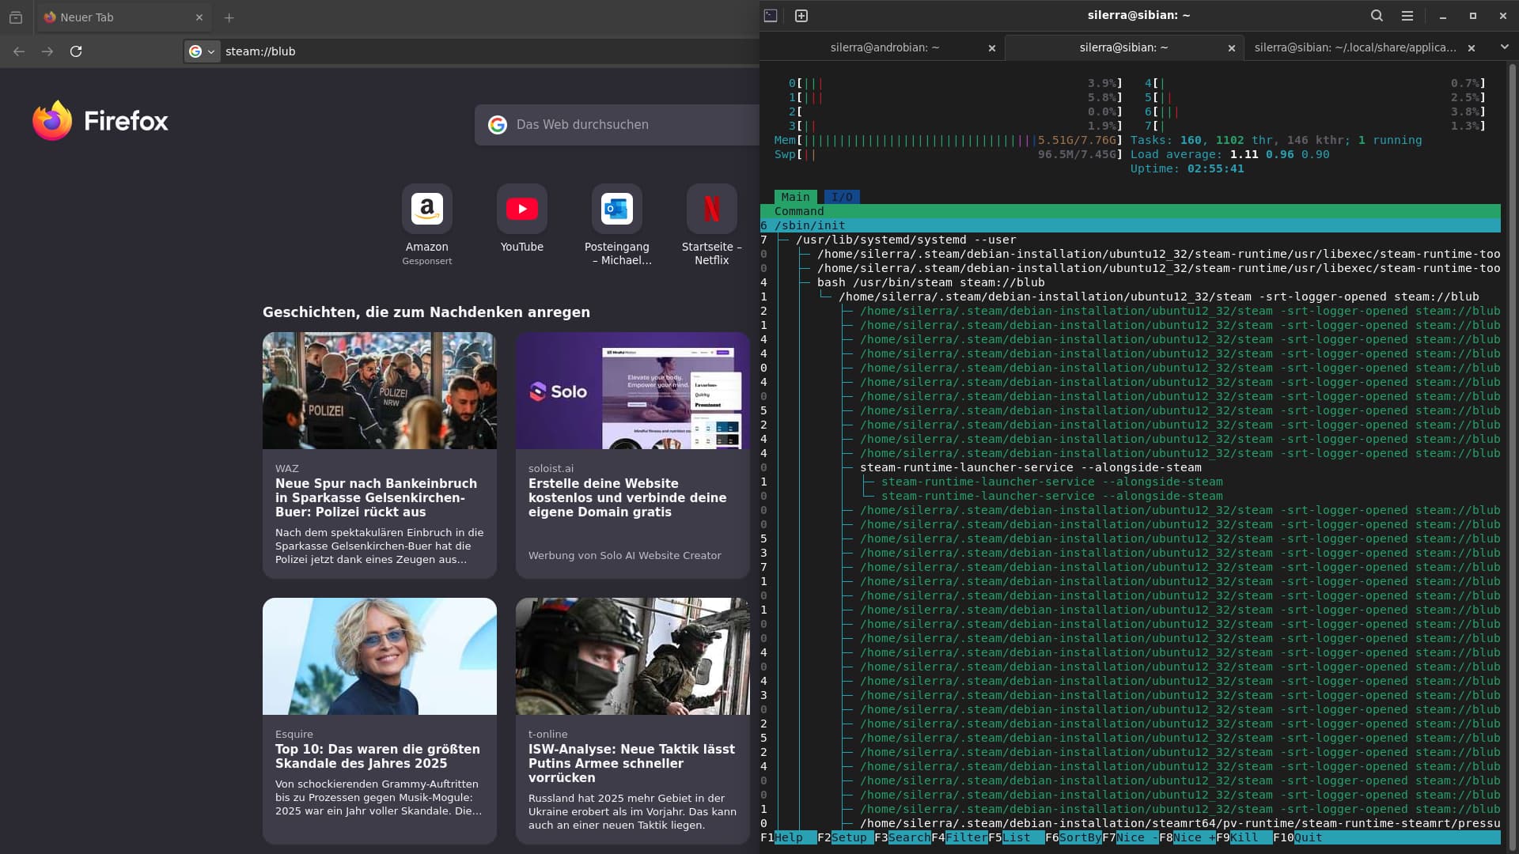Open the YouTube shortcut tile

point(521,210)
